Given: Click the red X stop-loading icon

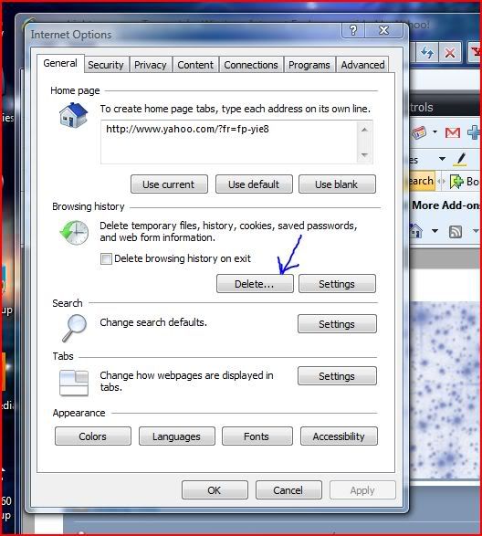Looking at the screenshot, I should [450, 52].
